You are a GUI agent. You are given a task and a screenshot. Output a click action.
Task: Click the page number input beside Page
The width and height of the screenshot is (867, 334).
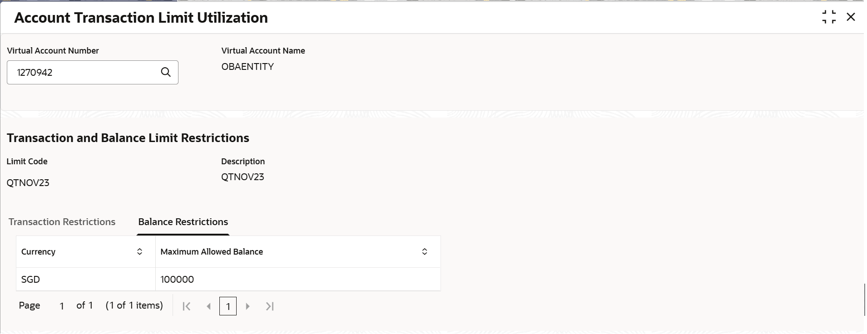click(62, 306)
